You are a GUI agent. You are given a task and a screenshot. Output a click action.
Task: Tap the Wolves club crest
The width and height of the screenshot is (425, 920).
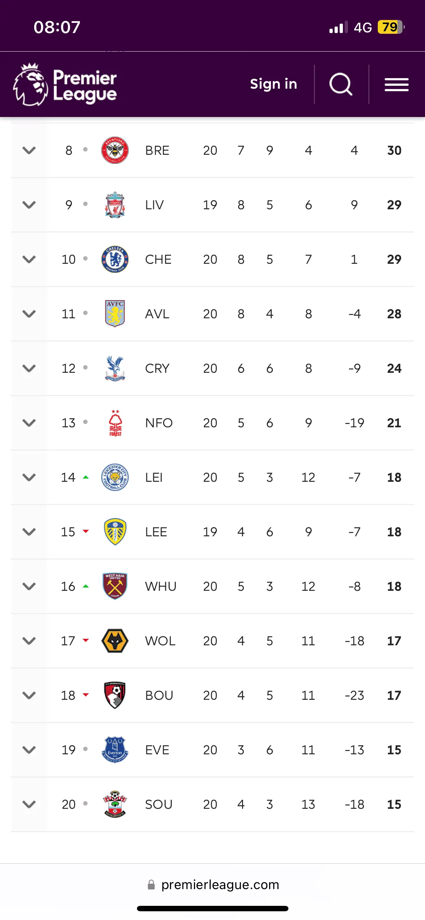click(x=115, y=641)
